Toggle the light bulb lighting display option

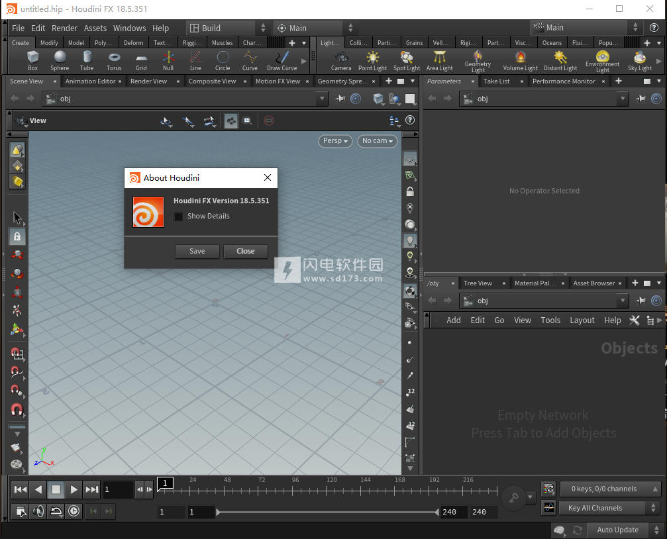coord(409,240)
